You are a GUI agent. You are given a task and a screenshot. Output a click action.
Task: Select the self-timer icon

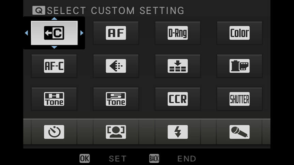54,132
